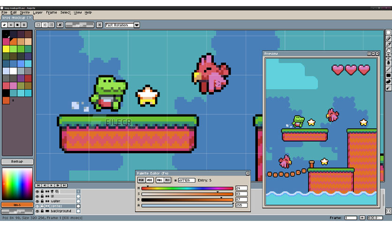Select the Paint Bucket tool
The image size is (392, 227).
(x=388, y=63)
